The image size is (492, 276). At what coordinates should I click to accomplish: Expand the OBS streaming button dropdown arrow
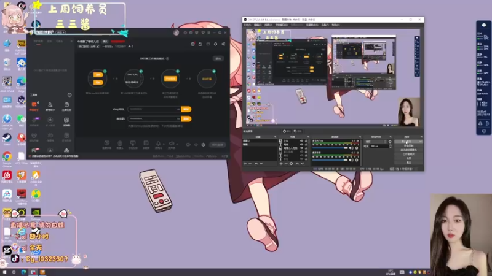[x=421, y=142]
